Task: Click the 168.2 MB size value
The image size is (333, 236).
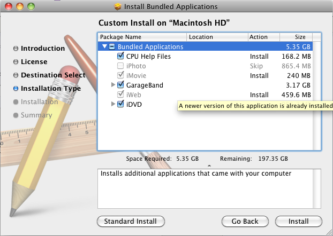Action: coord(296,57)
